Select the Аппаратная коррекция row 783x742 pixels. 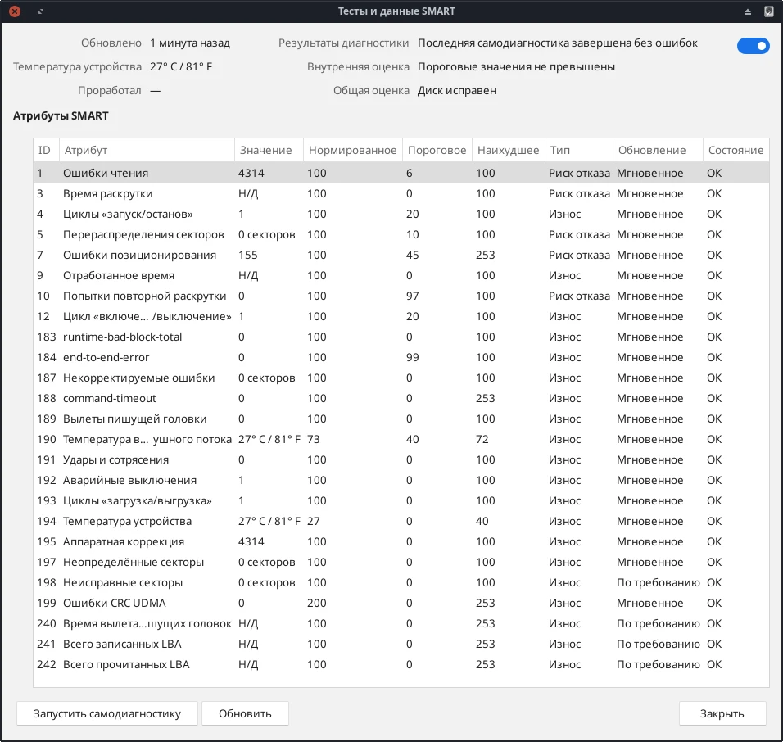401,541
